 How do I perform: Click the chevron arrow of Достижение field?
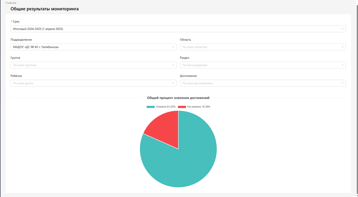(342, 83)
